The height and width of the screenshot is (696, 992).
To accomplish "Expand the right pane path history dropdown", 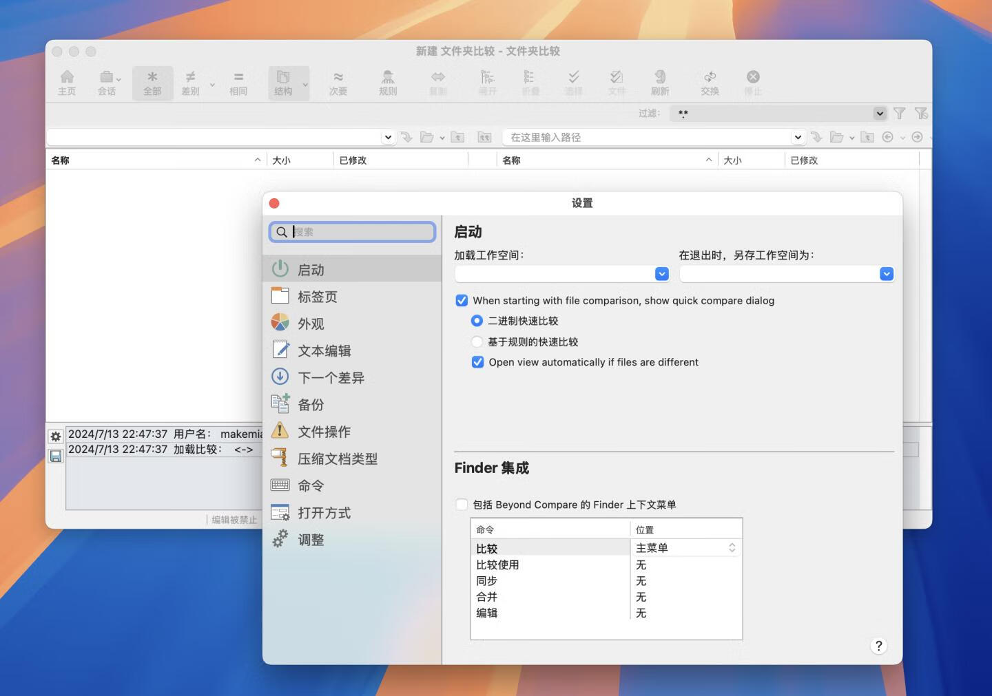I will (x=798, y=137).
